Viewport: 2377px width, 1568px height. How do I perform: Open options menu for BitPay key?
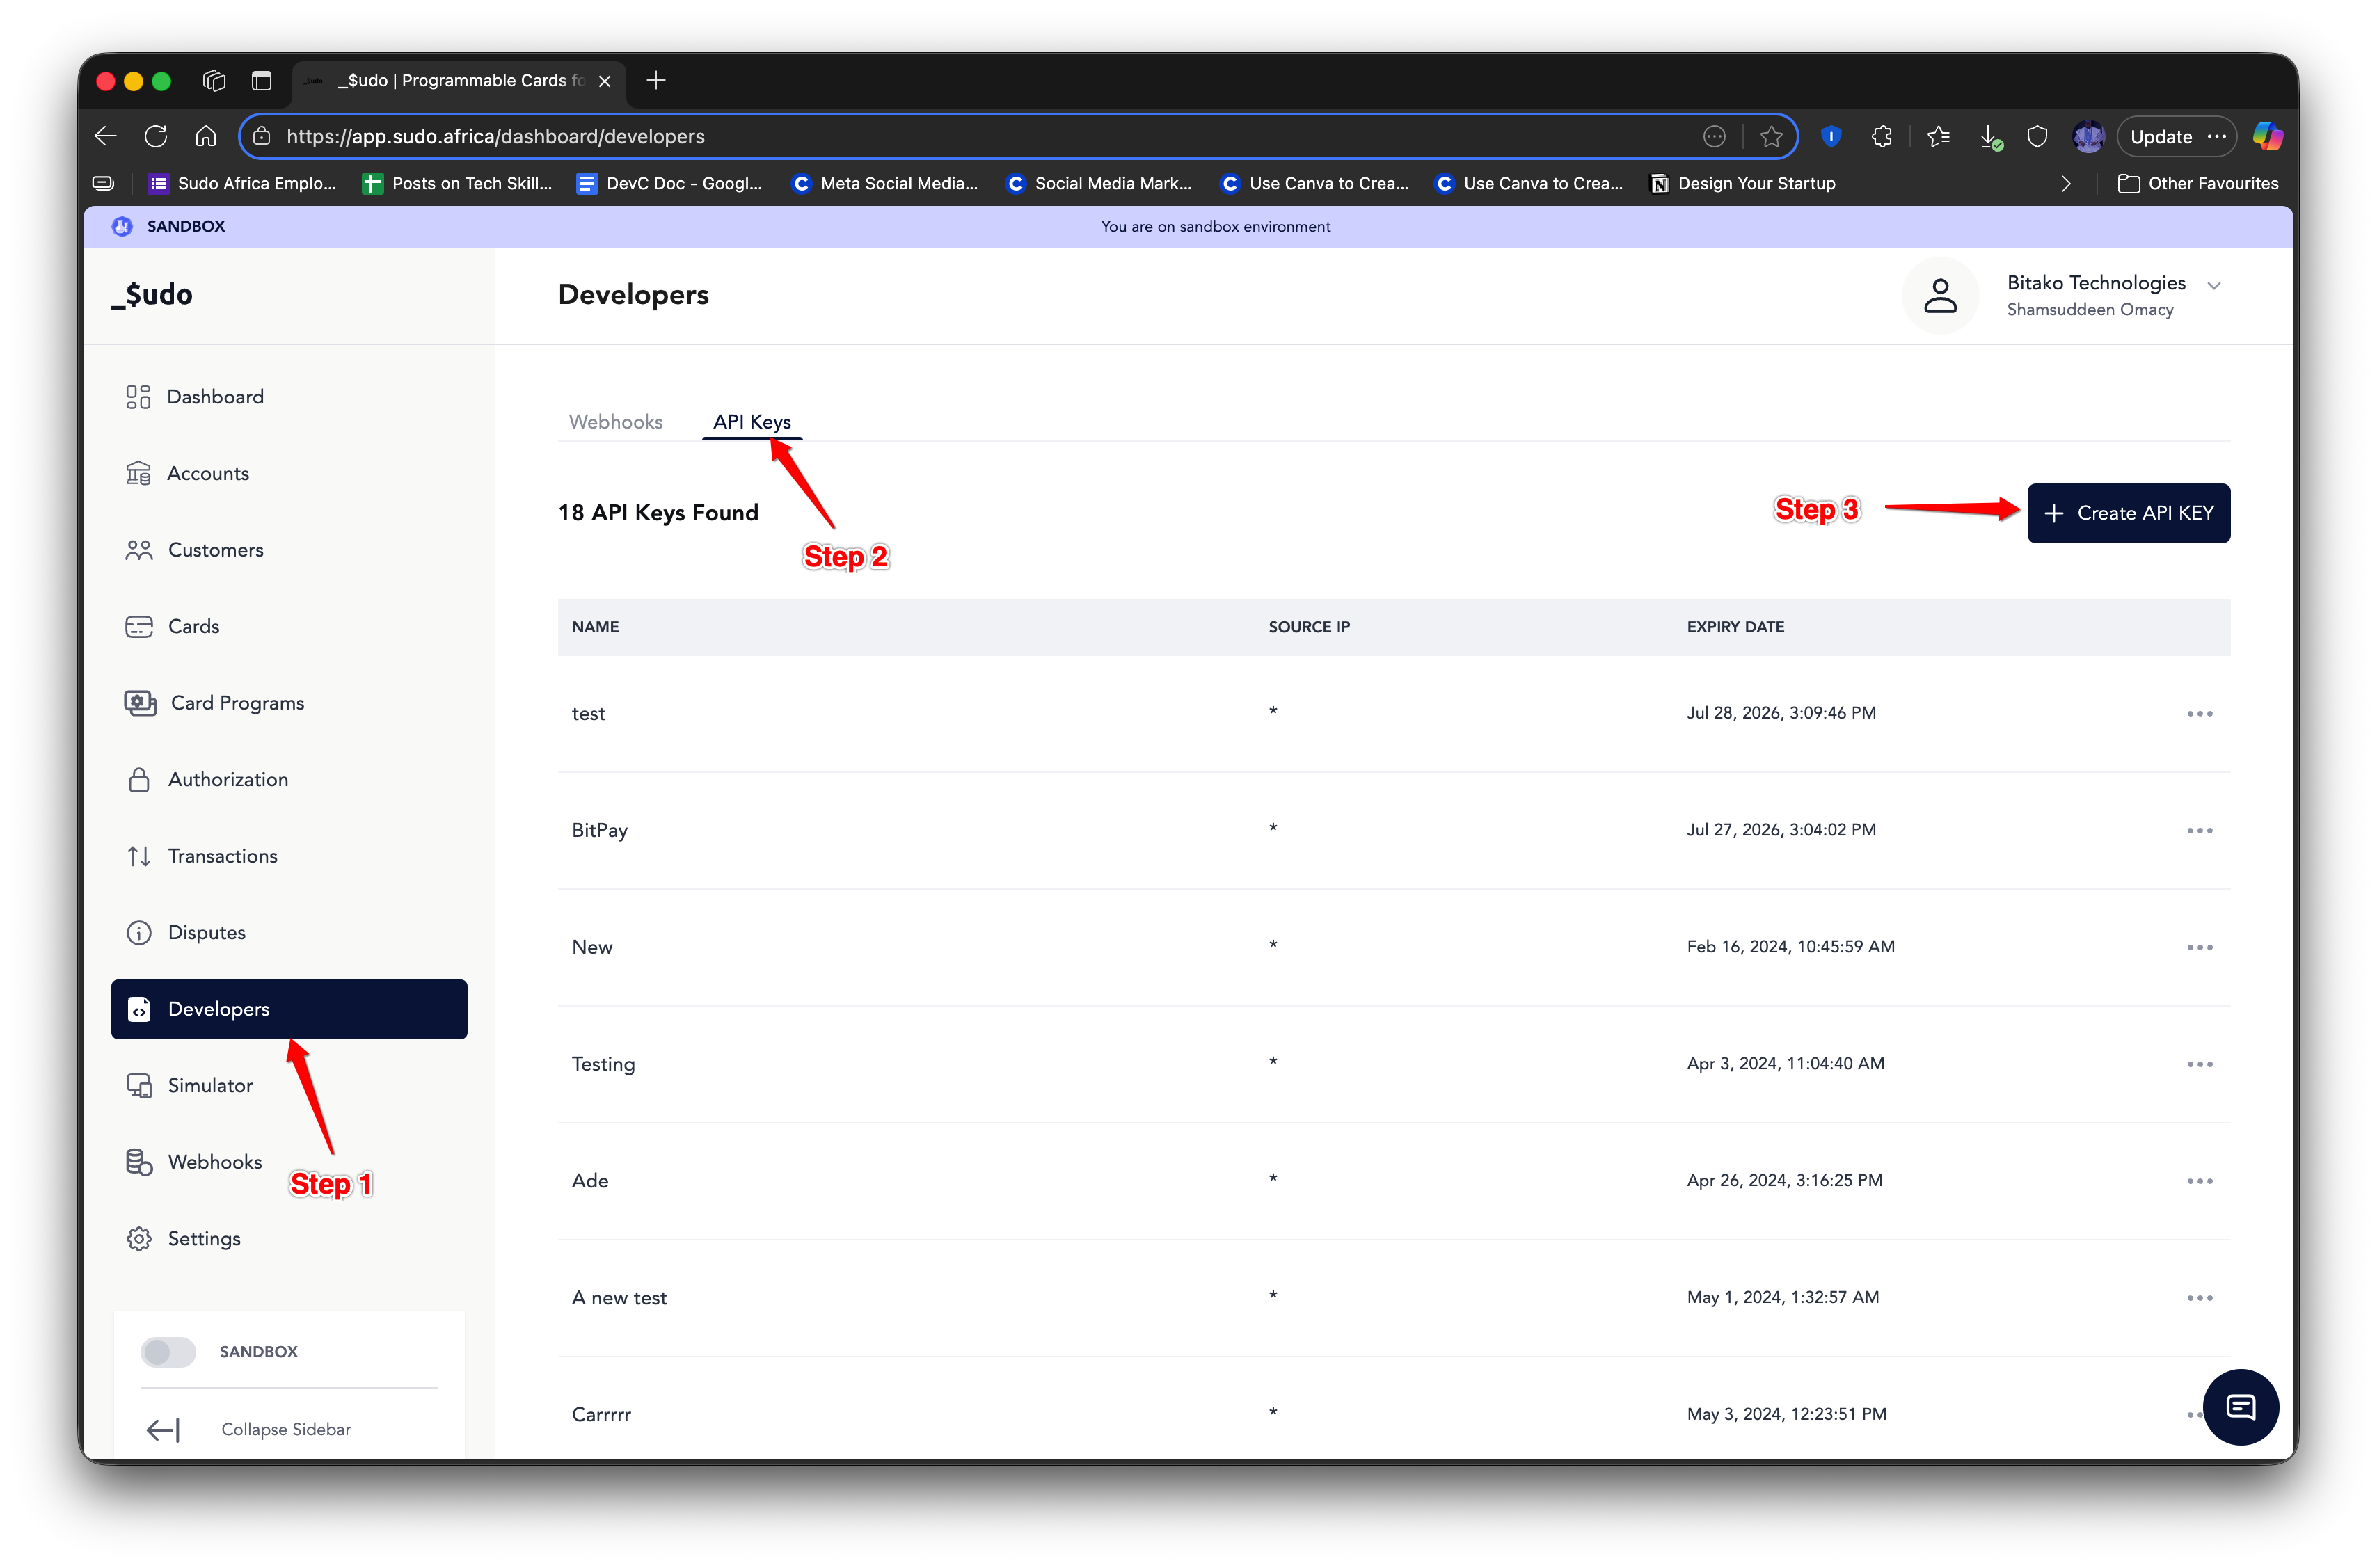click(x=2199, y=830)
